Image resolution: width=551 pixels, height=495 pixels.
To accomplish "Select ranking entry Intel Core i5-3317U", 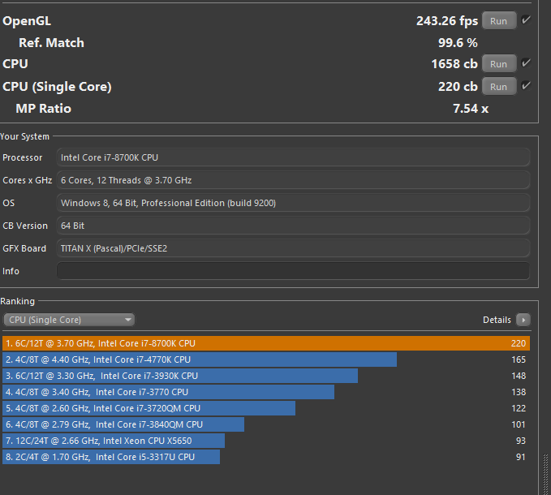I will pyautogui.click(x=266, y=457).
